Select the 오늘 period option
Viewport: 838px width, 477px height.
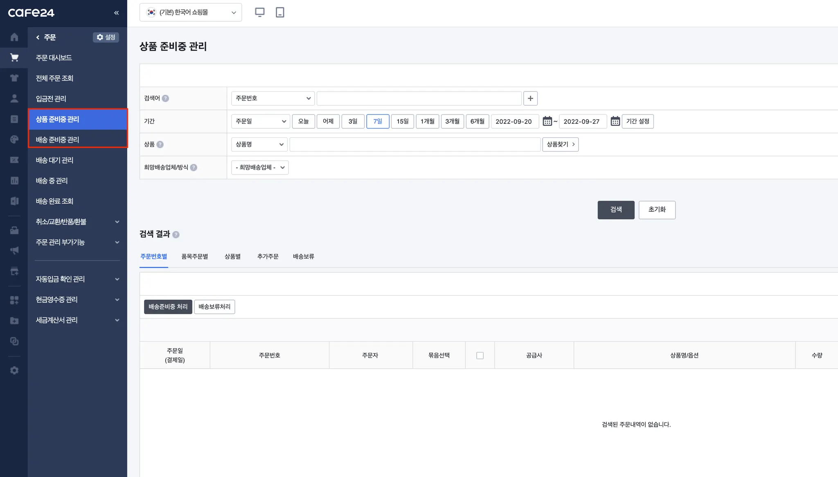point(303,121)
